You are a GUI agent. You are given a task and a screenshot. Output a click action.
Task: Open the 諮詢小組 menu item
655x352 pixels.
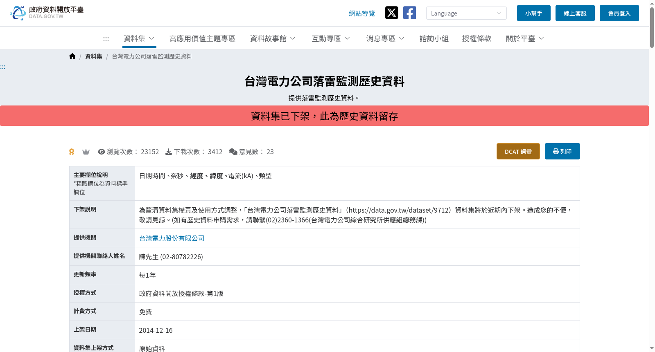(434, 38)
